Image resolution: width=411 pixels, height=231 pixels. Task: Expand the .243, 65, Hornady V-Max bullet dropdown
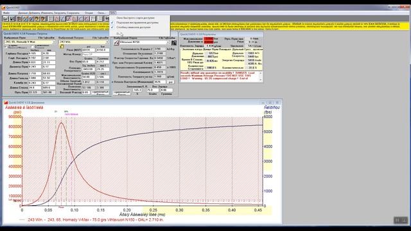pyautogui.click(x=54, y=42)
